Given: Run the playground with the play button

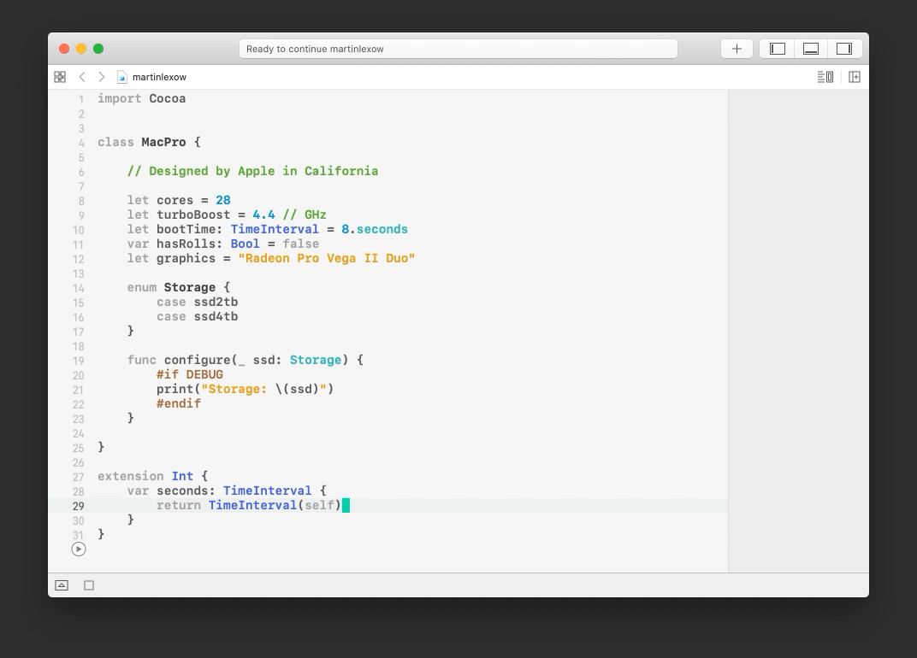Looking at the screenshot, I should pyautogui.click(x=79, y=549).
